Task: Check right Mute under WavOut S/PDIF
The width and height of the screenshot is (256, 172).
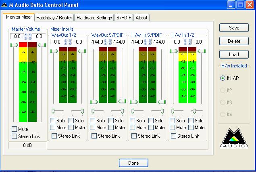Action: click(111, 127)
